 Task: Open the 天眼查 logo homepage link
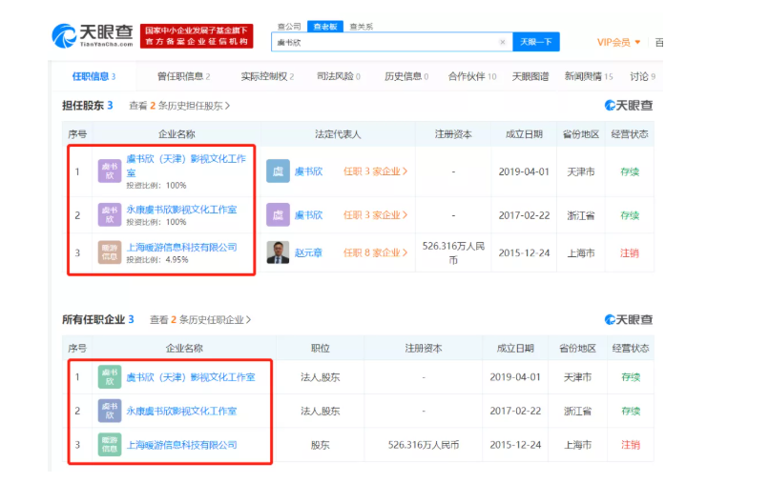[93, 36]
